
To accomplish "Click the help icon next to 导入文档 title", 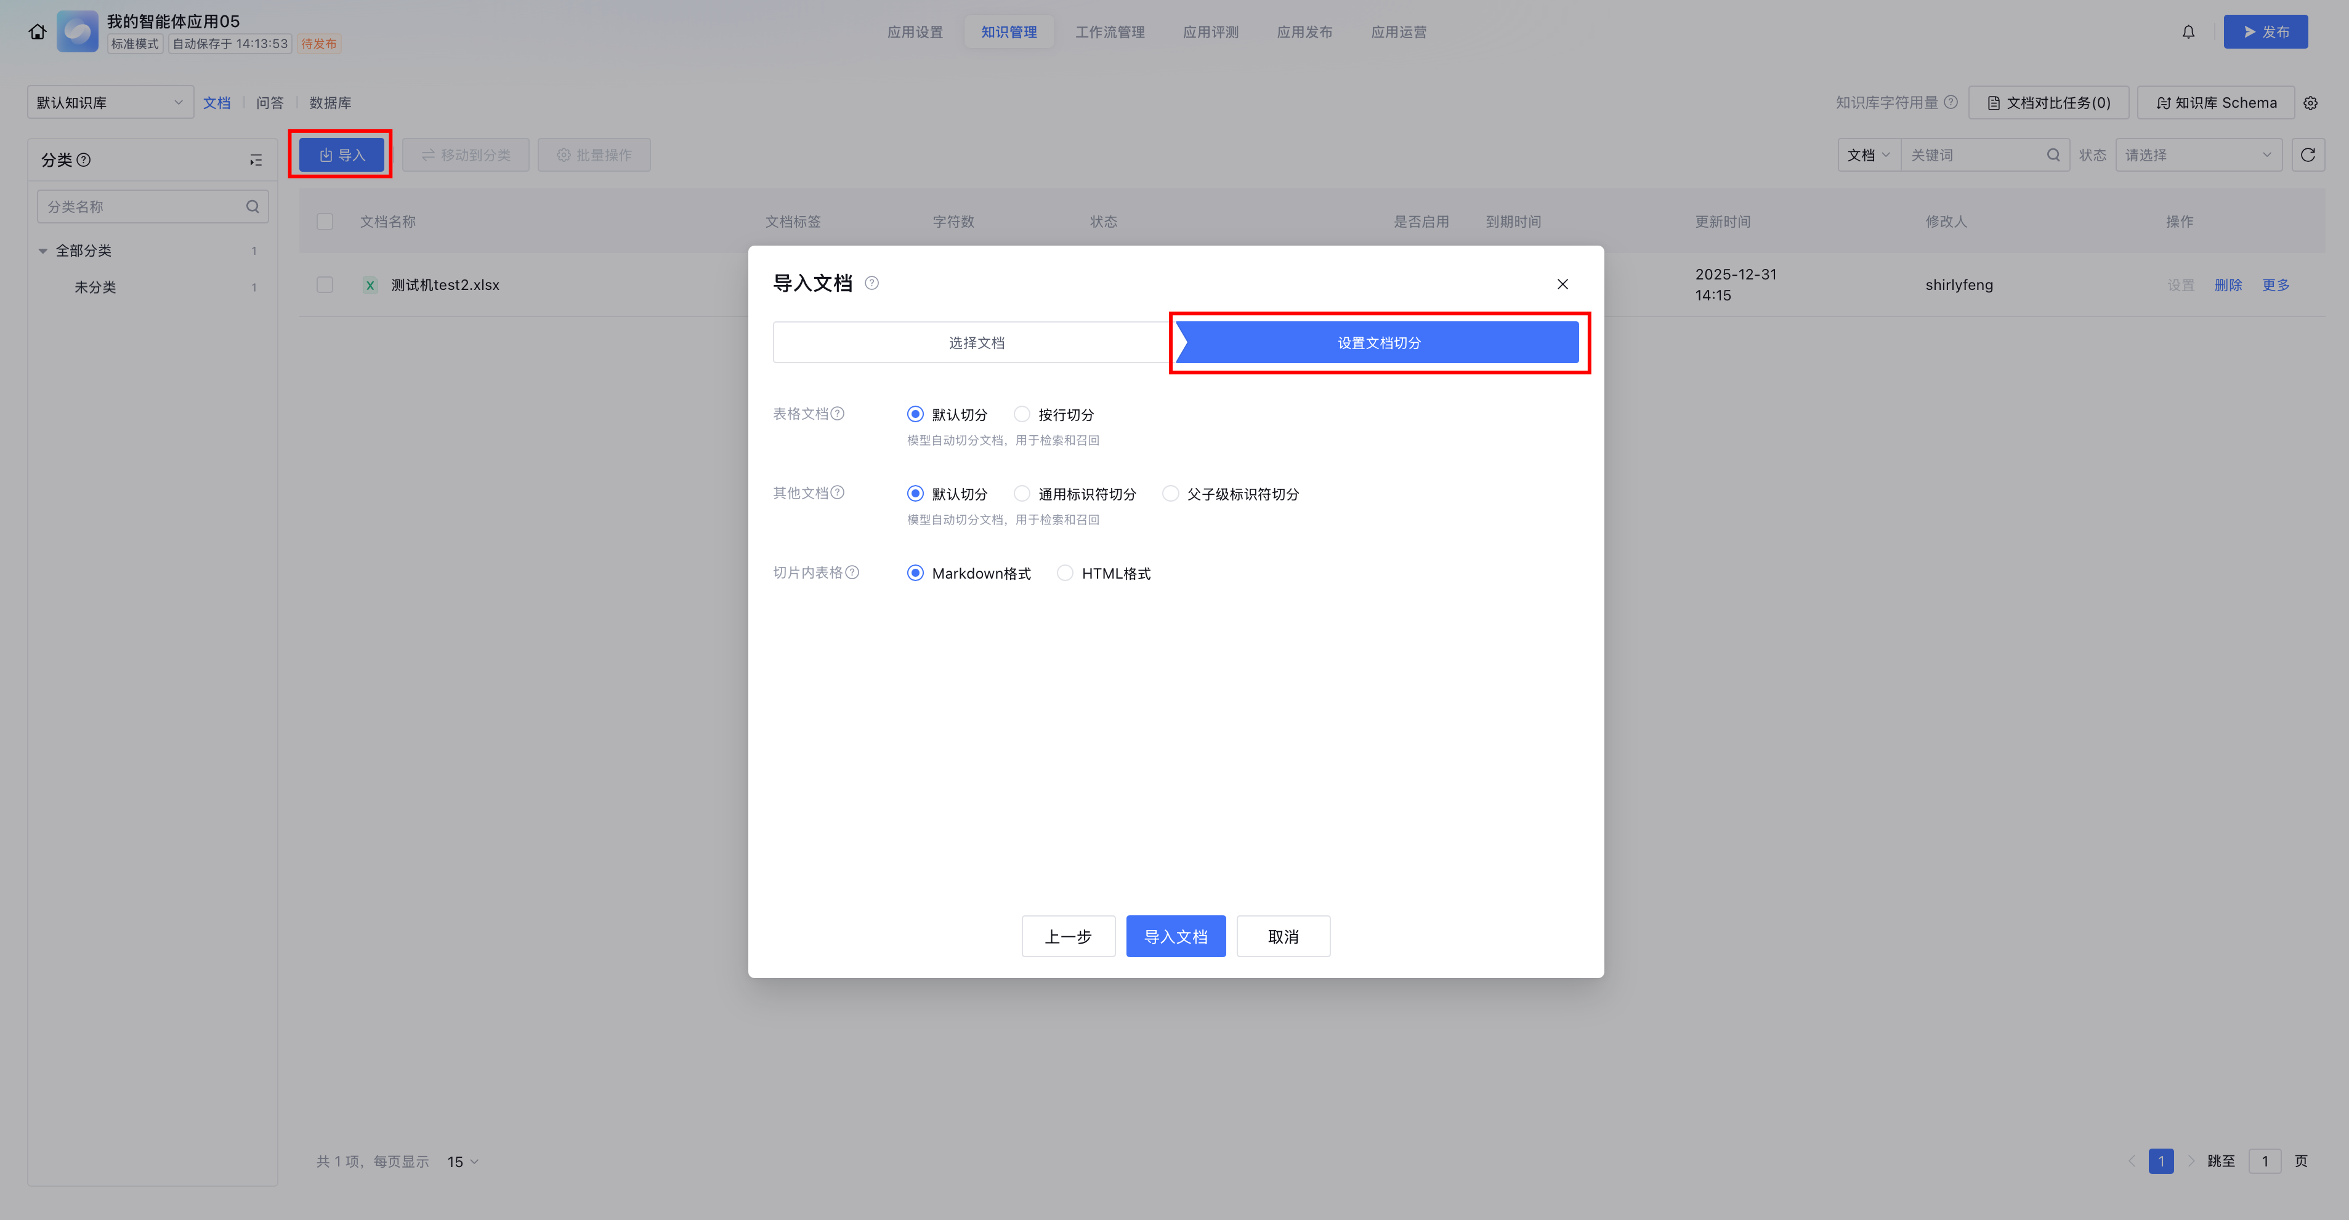I will click(x=871, y=283).
